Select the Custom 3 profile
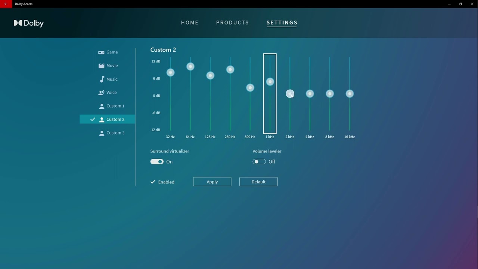The width and height of the screenshot is (478, 269). coord(108,133)
